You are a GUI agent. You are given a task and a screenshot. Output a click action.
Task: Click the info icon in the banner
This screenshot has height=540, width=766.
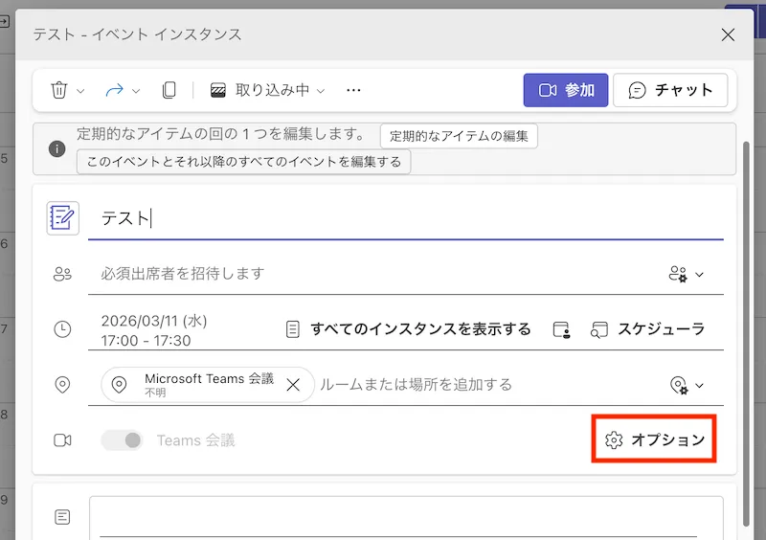pos(57,148)
